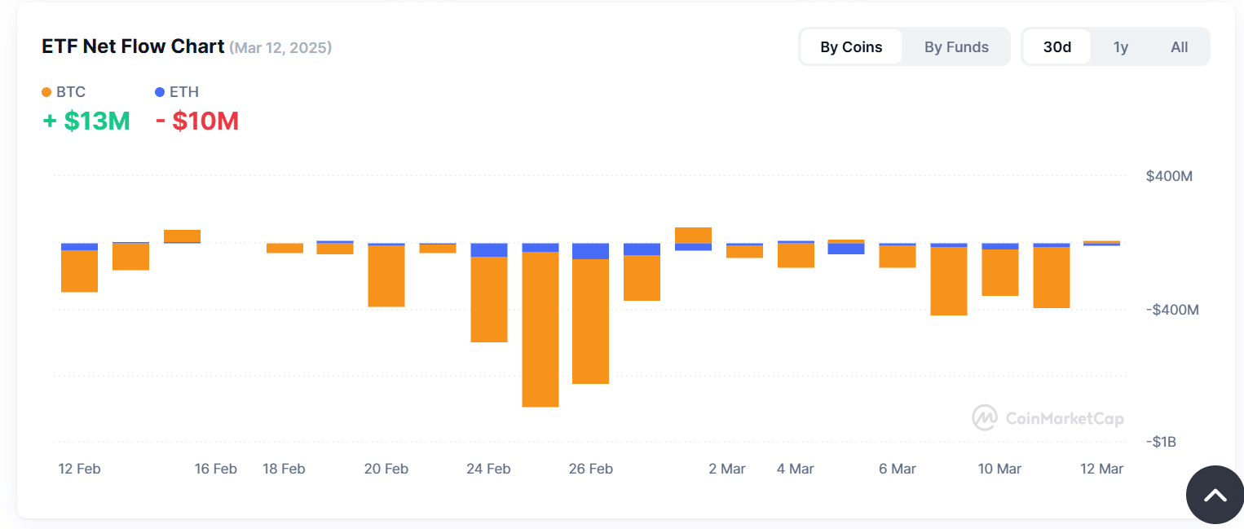Click the -$10M ETH net flow value
The height and width of the screenshot is (529, 1244).
(x=197, y=121)
